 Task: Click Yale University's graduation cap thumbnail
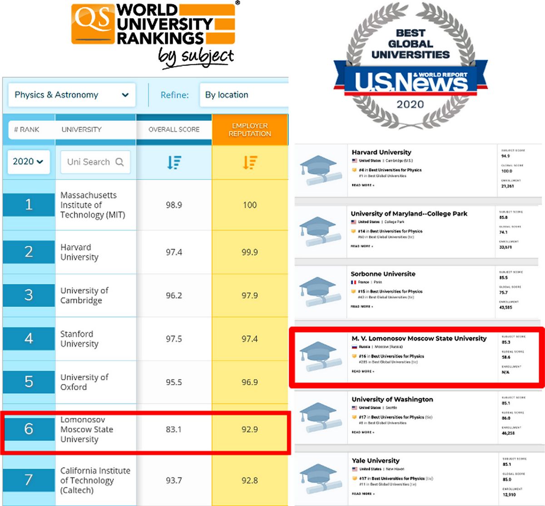click(321, 479)
